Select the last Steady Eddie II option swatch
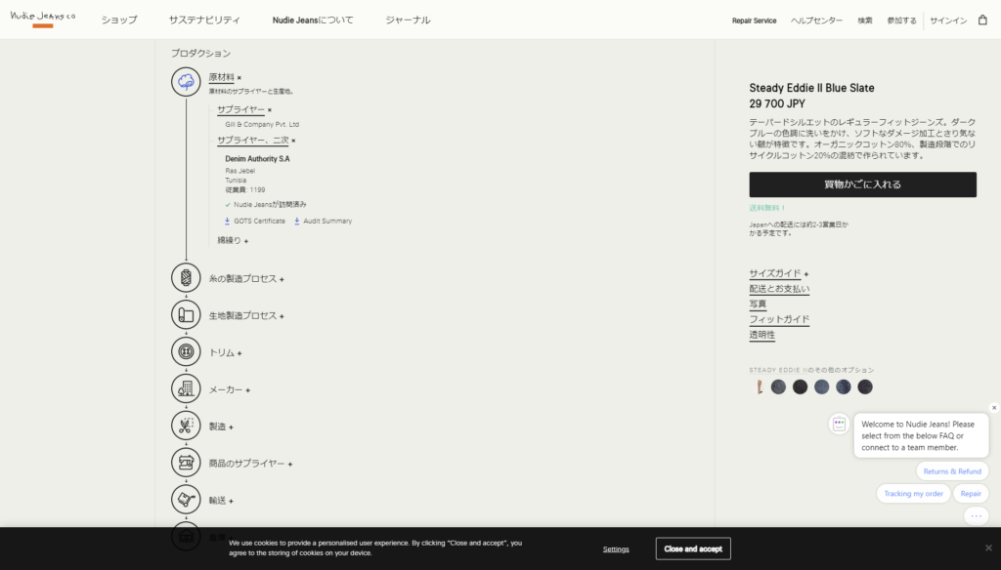Image resolution: width=1001 pixels, height=570 pixels. coord(865,387)
